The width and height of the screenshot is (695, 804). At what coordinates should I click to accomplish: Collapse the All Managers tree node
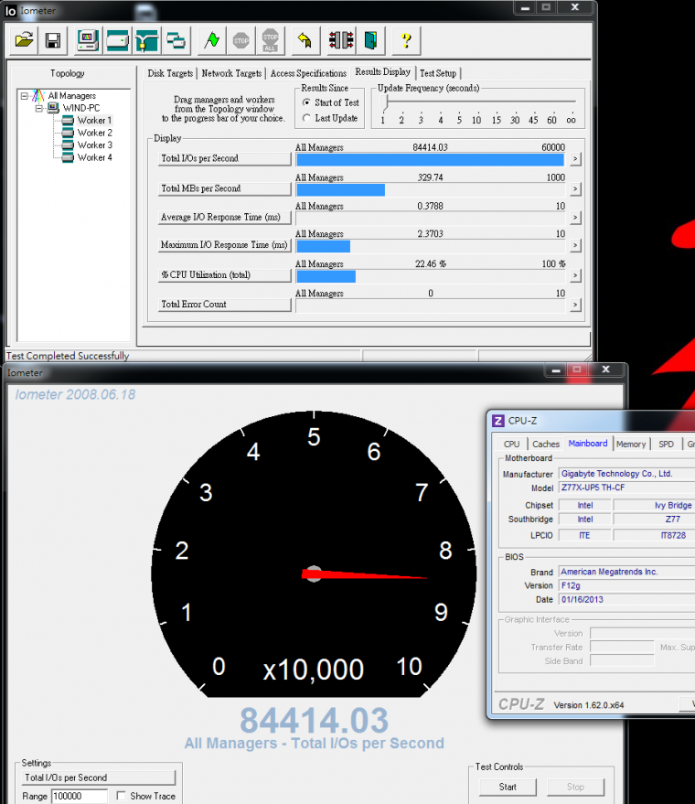[25, 96]
